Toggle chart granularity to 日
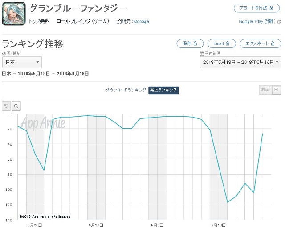Screen dimensions: 285x229 click(x=277, y=90)
